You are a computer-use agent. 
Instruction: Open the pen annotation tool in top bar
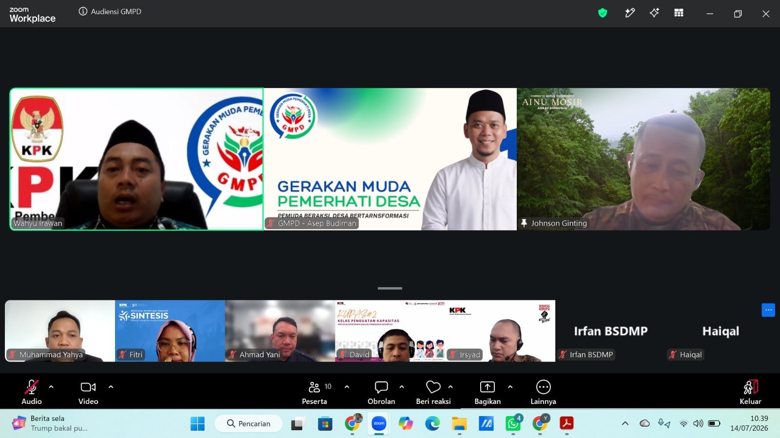630,13
